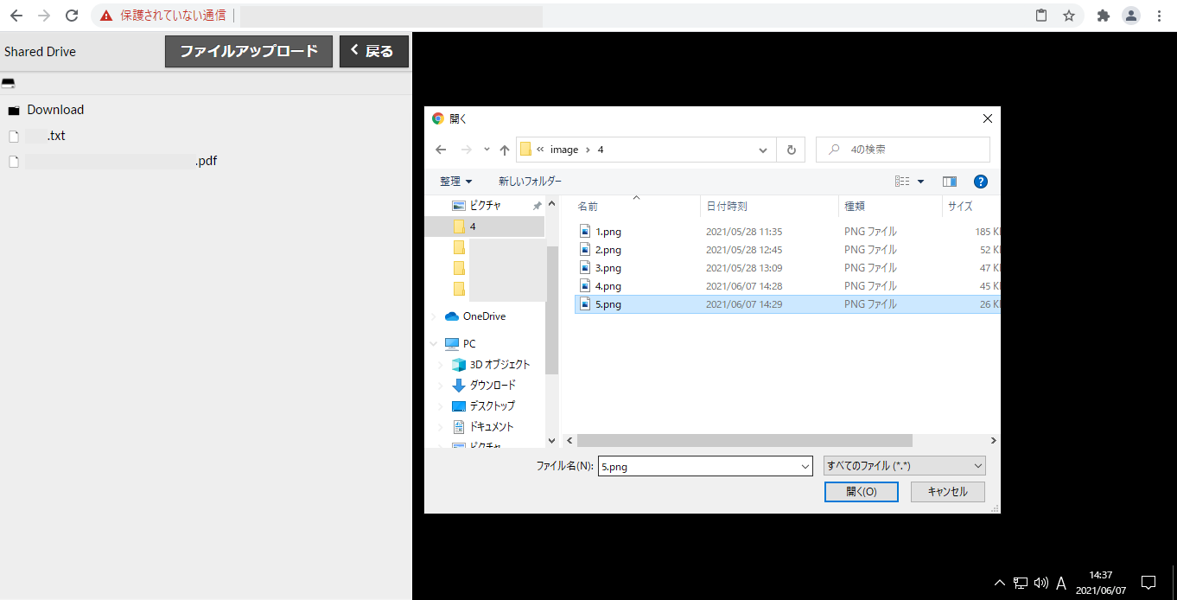This screenshot has height=600, width=1177.
Task: Open dialog help icon
Action: pos(980,182)
